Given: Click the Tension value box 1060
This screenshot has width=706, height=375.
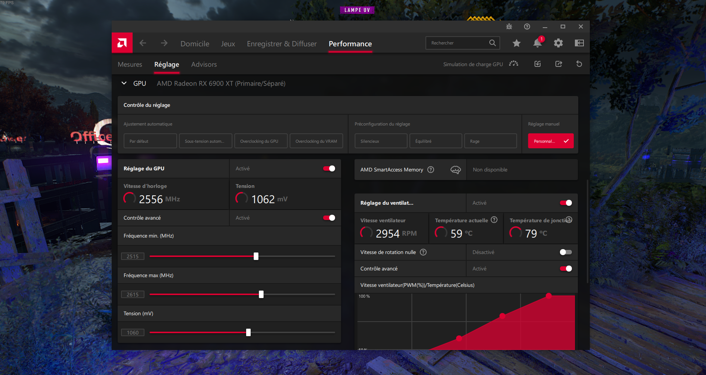Looking at the screenshot, I should (133, 332).
